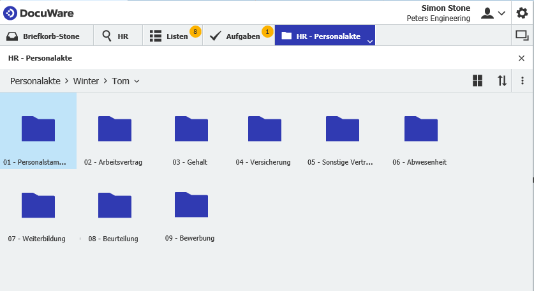Navigate to Personalakte in breadcrumb
The height and width of the screenshot is (291, 534).
[x=35, y=81]
